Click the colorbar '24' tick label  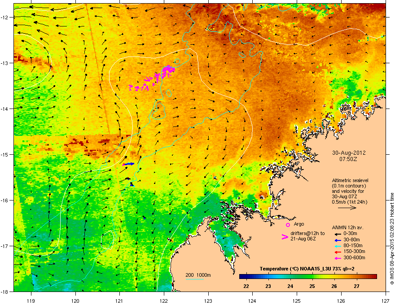pos(290,286)
